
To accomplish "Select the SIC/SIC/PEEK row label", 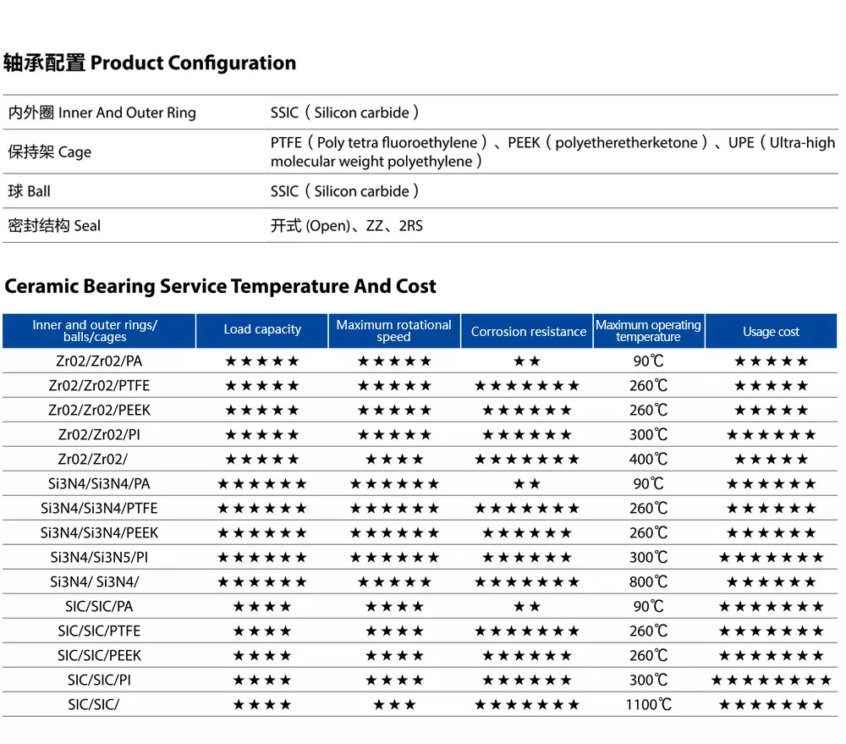I will (x=99, y=656).
